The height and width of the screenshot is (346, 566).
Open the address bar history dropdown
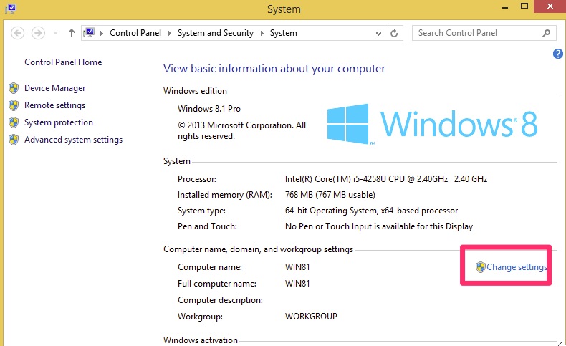click(378, 33)
